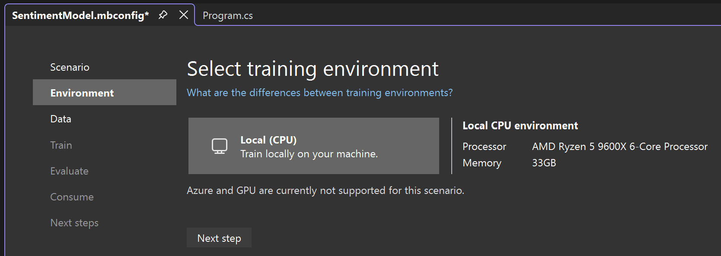This screenshot has height=256, width=721.
Task: Click the 33GB memory value
Action: click(x=544, y=163)
